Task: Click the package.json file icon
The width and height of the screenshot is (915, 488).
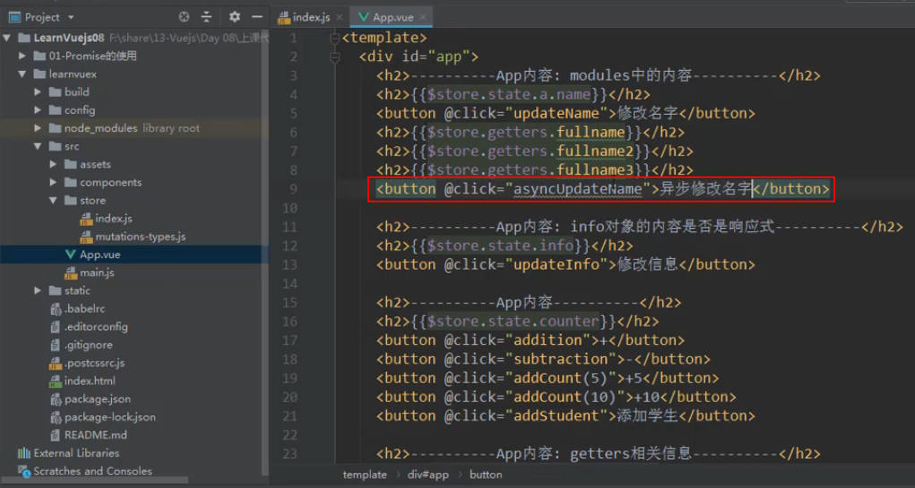Action: 56,399
